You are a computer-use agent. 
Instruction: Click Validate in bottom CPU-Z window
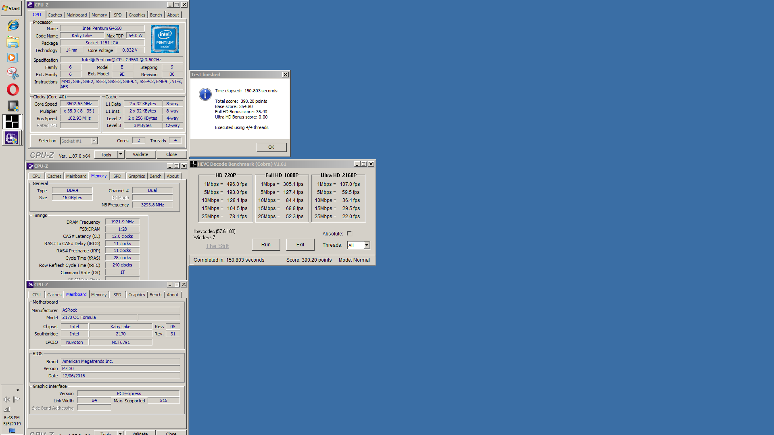point(140,433)
